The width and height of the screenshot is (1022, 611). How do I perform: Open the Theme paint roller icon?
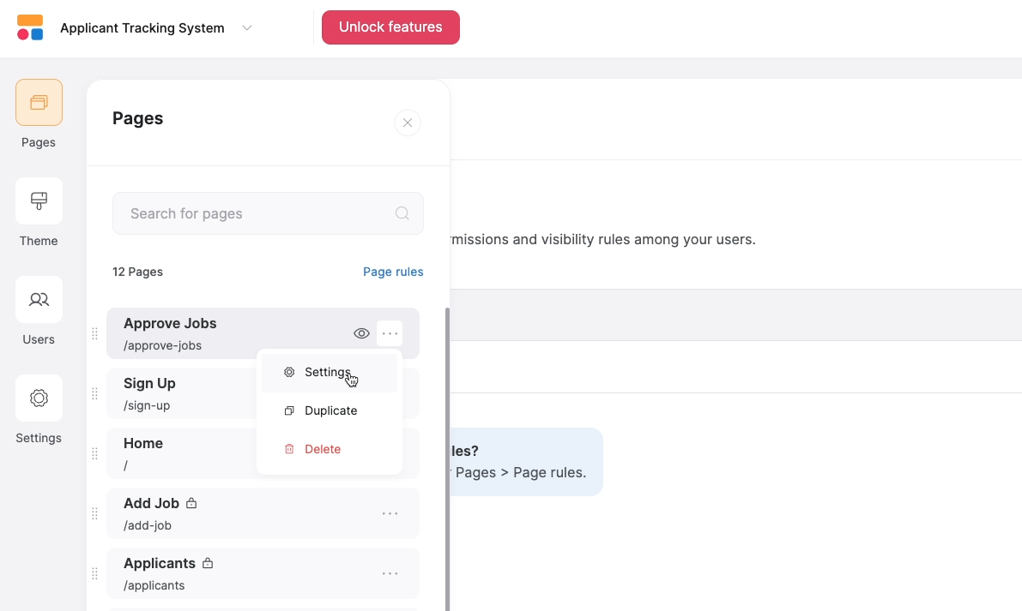click(39, 201)
